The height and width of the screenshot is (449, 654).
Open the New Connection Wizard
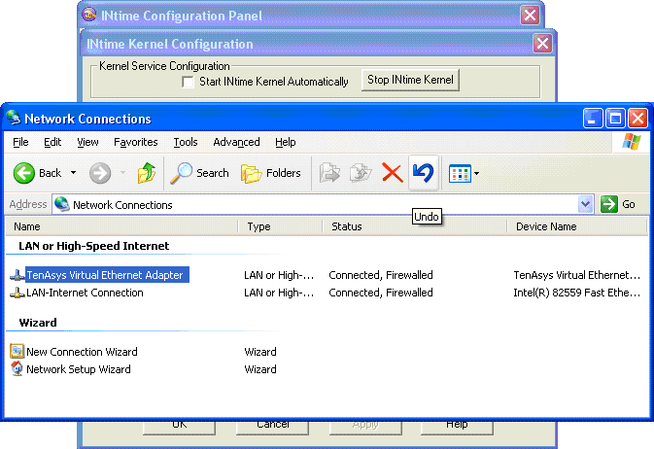pos(82,352)
